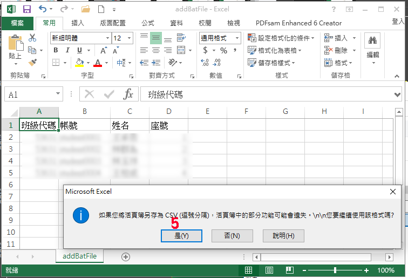Click the Format Painter brush icon
This screenshot has height=278, width=408.
coord(32,63)
